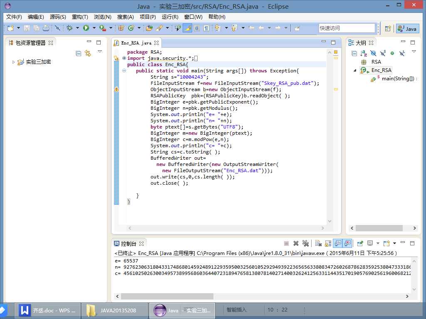Click Open Console icon
Image resolution: width=426 pixels, height=319 pixels.
(x=386, y=243)
